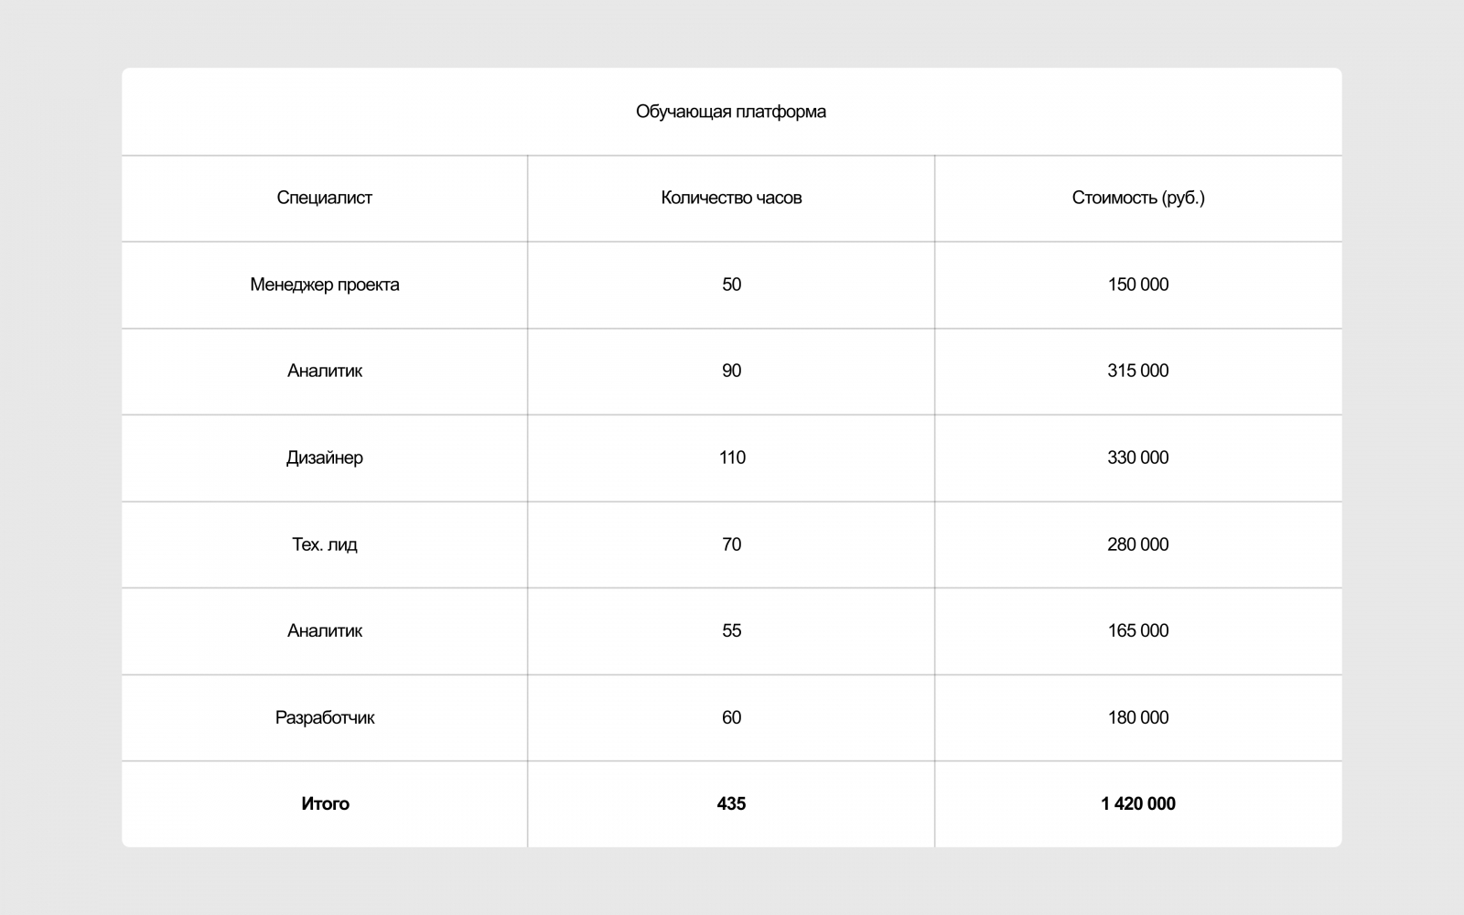Select the 315 000 cost cell
This screenshot has height=915, width=1464.
coord(1138,371)
